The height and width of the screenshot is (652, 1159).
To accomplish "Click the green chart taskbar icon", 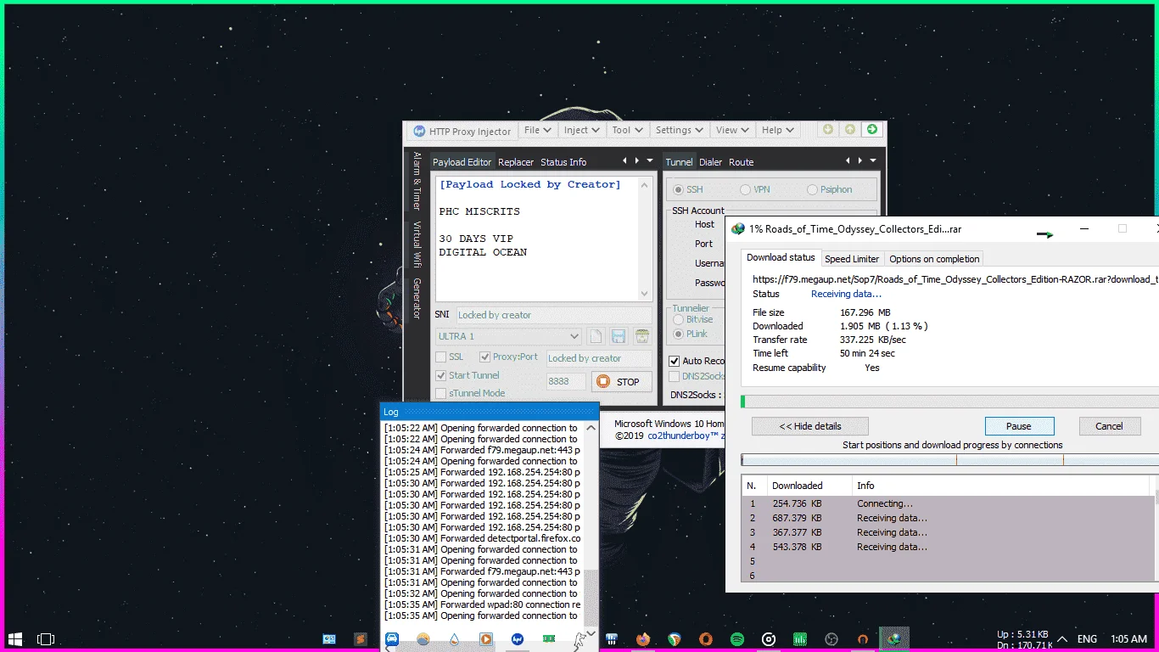I will 800,639.
